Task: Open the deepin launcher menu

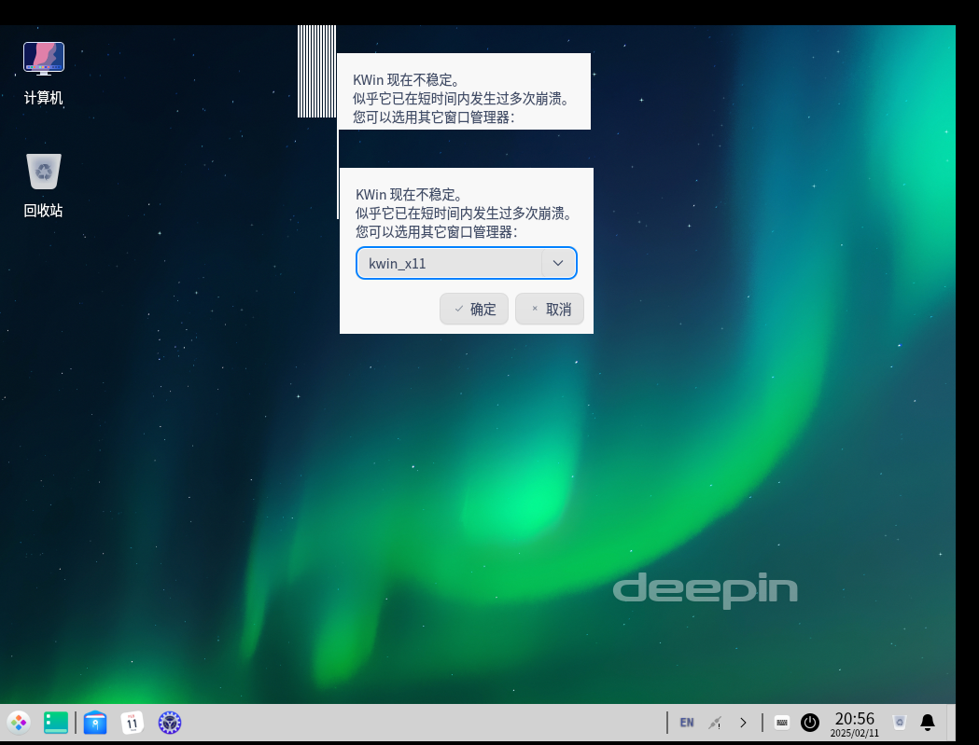Action: click(x=19, y=722)
